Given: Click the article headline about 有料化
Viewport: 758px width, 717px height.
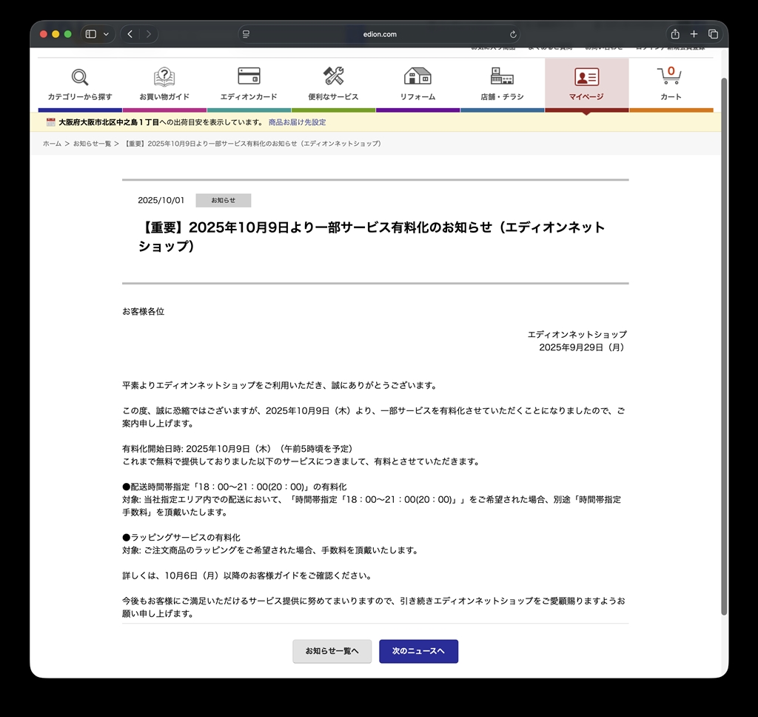Looking at the screenshot, I should tap(372, 236).
